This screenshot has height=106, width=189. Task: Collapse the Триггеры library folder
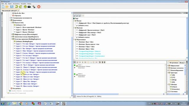[x=168, y=73]
